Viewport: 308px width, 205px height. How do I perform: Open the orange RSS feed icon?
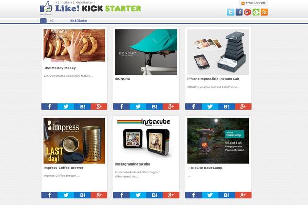point(264,12)
